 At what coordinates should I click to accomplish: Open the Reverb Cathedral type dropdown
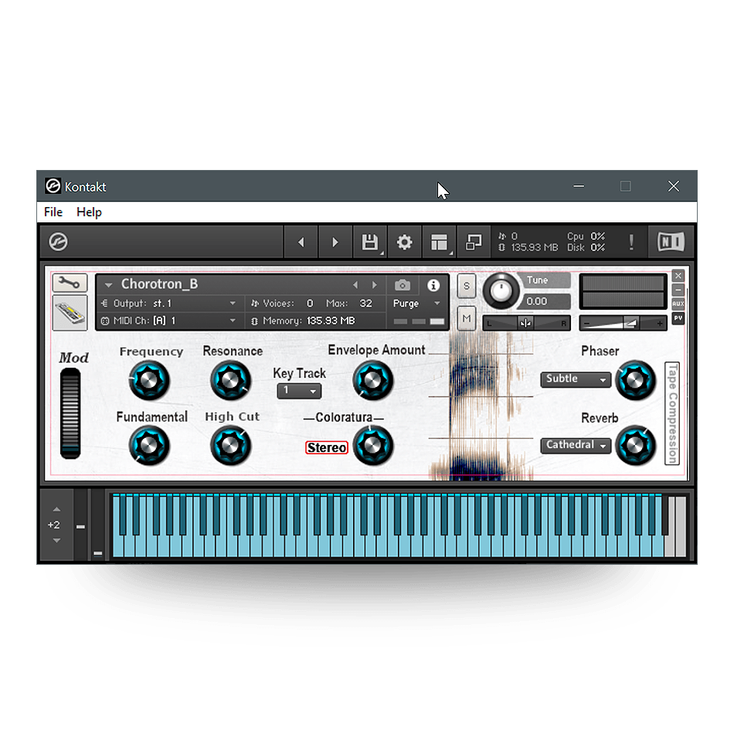(576, 445)
